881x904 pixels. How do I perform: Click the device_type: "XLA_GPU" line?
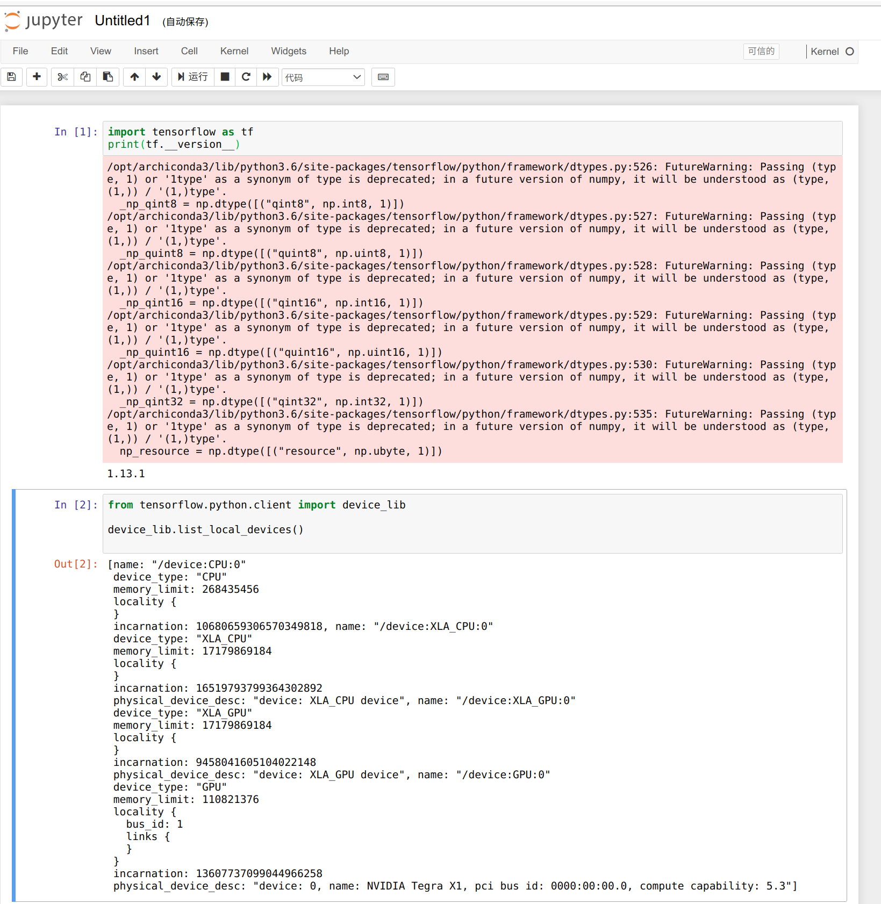[183, 713]
